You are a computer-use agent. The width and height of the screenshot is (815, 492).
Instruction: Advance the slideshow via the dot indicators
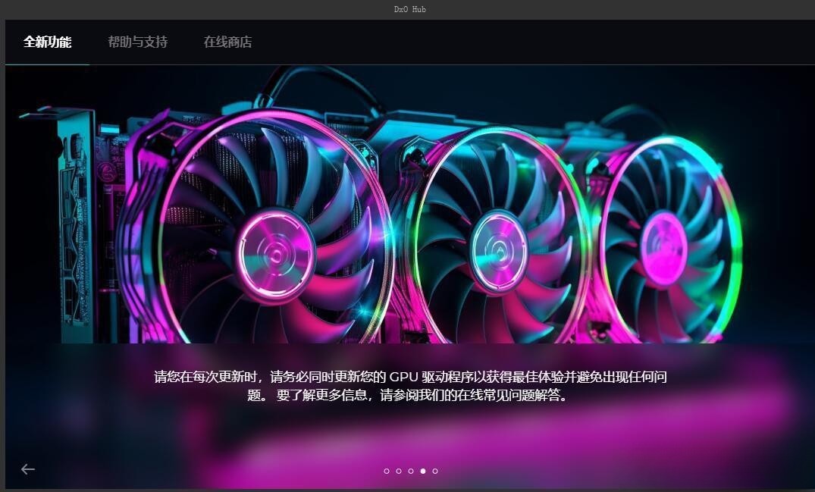click(x=434, y=471)
